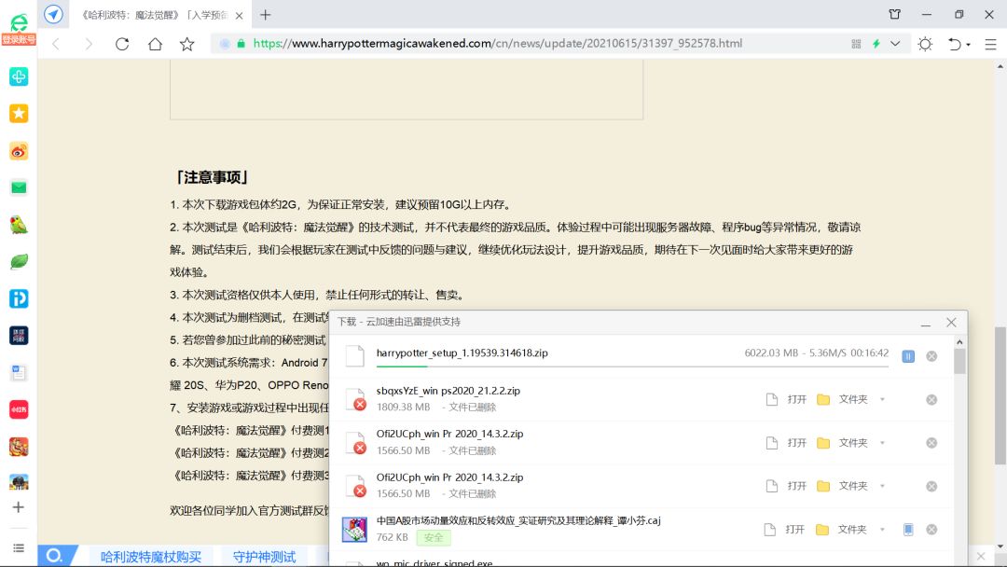Viewport: 1007px width, 567px height.
Task: Remove sbqxsYzE zip entry with its X
Action: [931, 399]
